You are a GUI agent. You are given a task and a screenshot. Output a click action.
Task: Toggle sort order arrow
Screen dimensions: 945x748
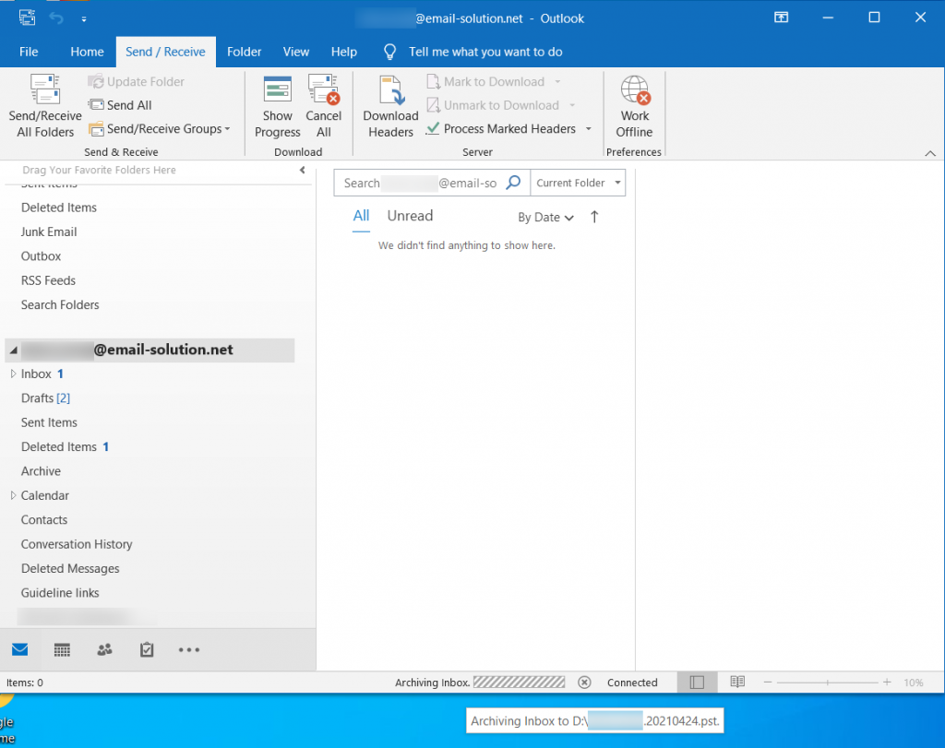click(x=594, y=217)
